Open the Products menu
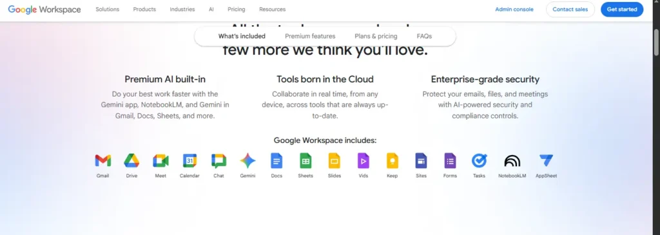The height and width of the screenshot is (235, 660). click(144, 9)
